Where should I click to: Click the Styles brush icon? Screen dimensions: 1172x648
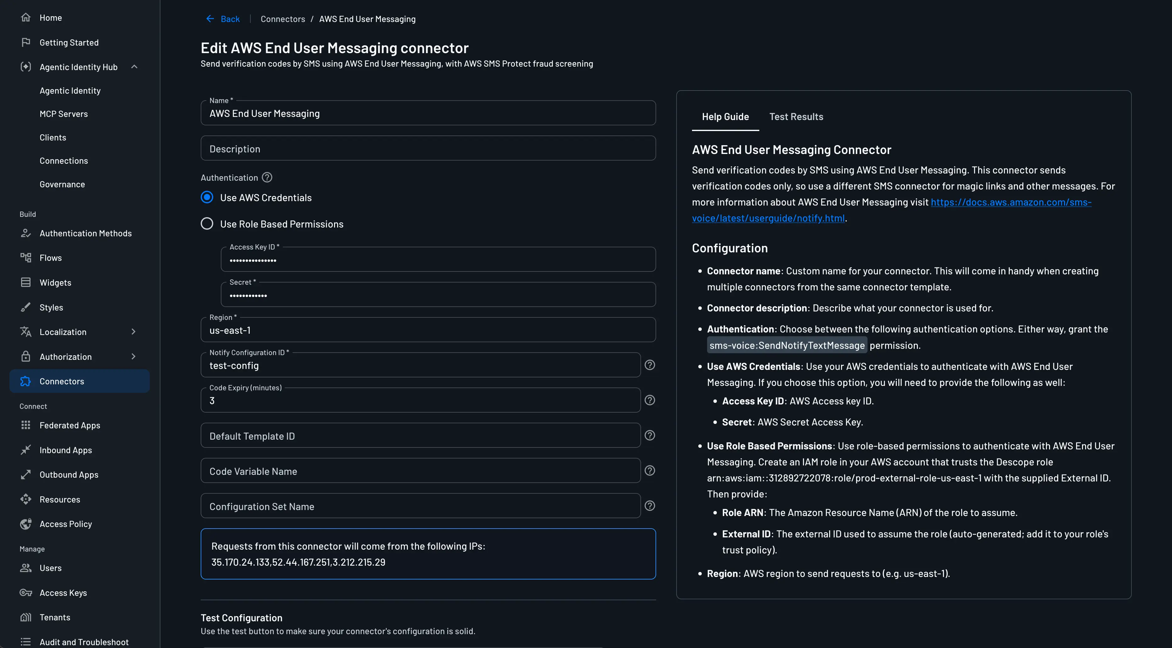click(x=26, y=307)
